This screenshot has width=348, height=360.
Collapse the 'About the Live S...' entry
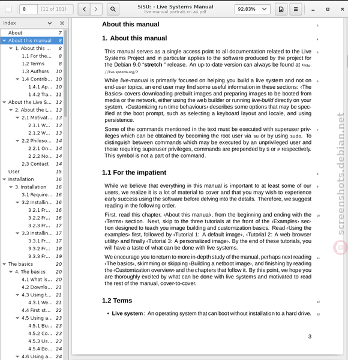point(4,102)
